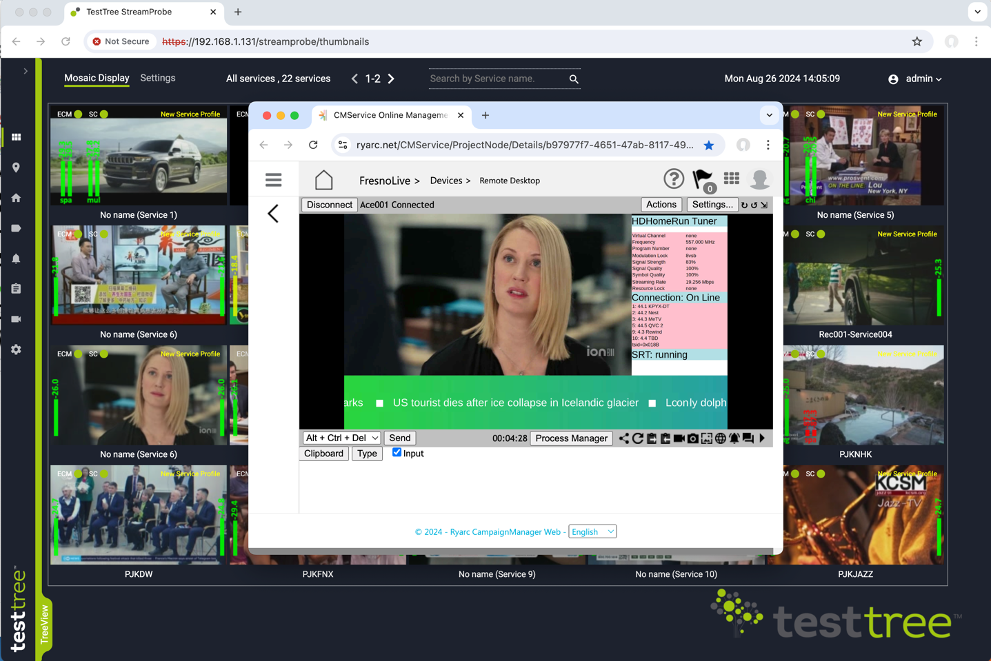Viewport: 991px width, 661px height.
Task: Click the Clipboard button
Action: tap(323, 454)
